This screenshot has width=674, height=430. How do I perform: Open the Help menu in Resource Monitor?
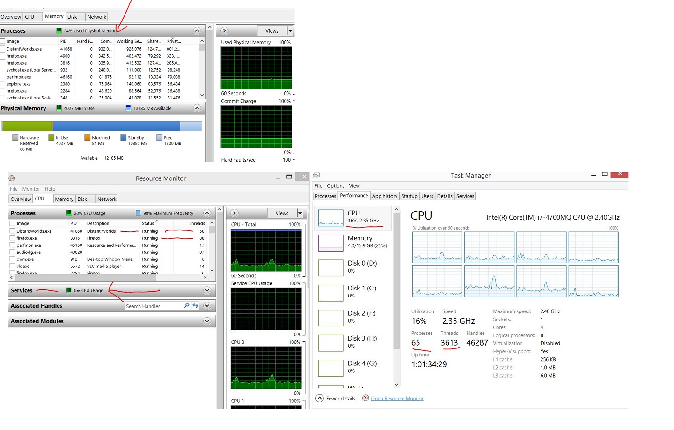[50, 189]
